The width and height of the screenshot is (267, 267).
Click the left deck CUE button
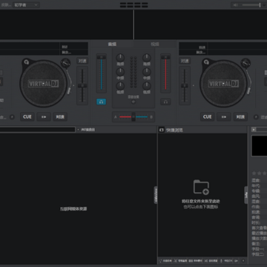27,116
